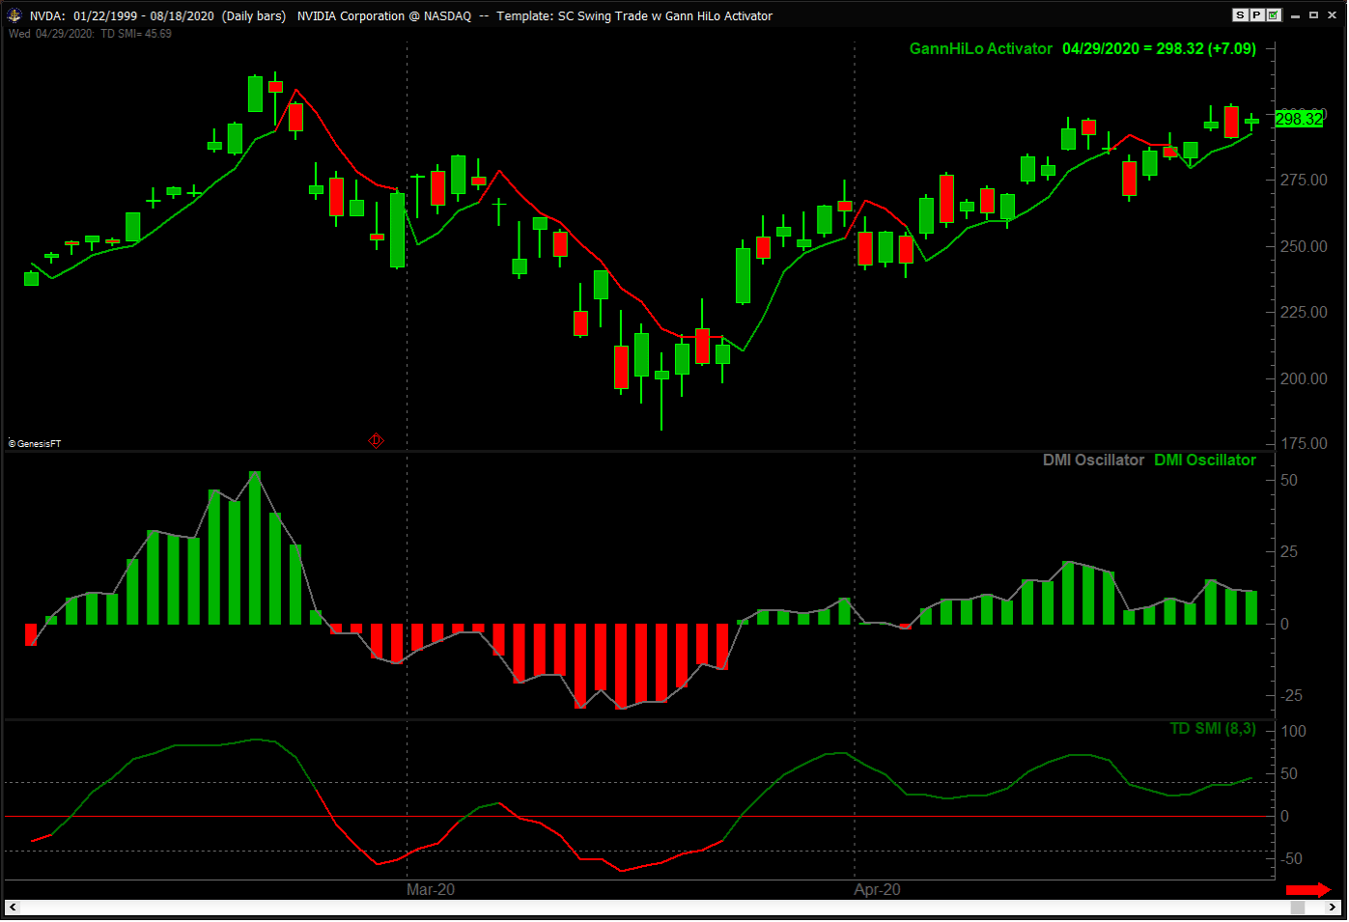Click the 200.00 price axis label
Image resolution: width=1349 pixels, height=922 pixels.
(1304, 378)
